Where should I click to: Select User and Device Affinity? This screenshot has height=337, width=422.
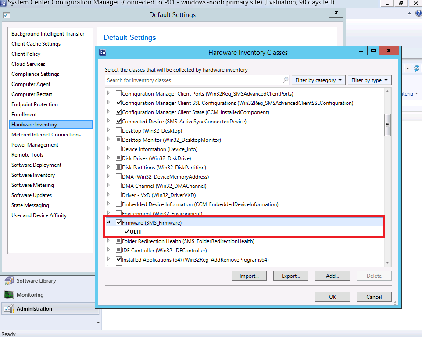[x=39, y=215]
